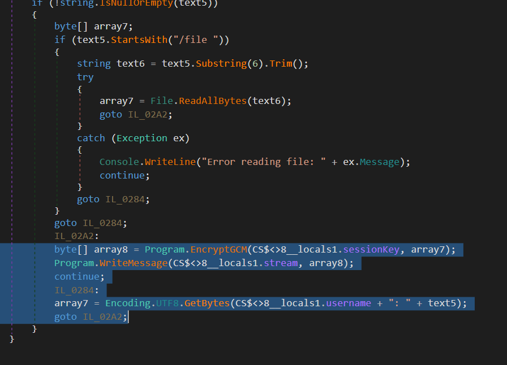Click the UTF8 property
The height and width of the screenshot is (365, 507).
pos(167,303)
